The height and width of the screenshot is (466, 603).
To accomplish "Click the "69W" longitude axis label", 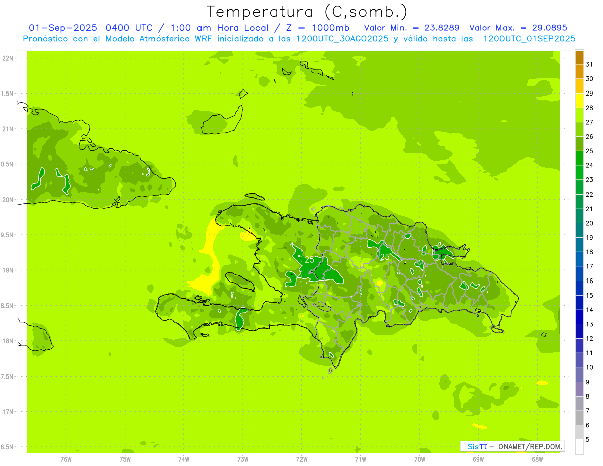I will point(478,459).
